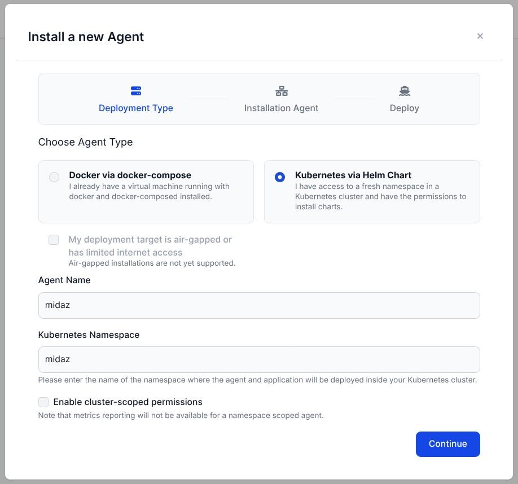This screenshot has width=518, height=484.
Task: Click the Installation Agent network icon
Action: click(x=282, y=91)
